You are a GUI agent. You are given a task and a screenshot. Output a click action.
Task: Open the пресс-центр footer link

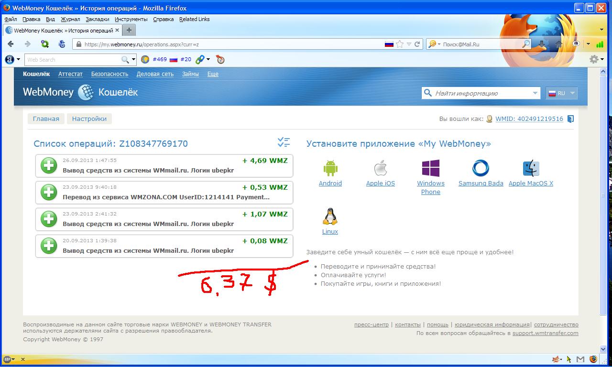point(372,324)
